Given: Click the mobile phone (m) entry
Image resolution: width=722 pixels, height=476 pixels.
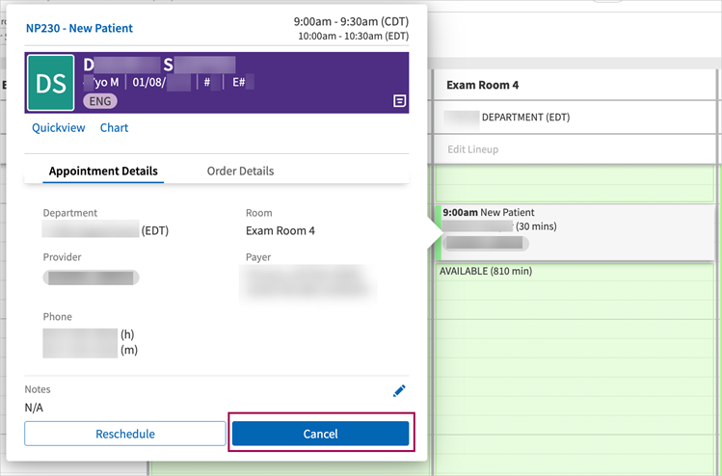Looking at the screenshot, I should (x=91, y=351).
